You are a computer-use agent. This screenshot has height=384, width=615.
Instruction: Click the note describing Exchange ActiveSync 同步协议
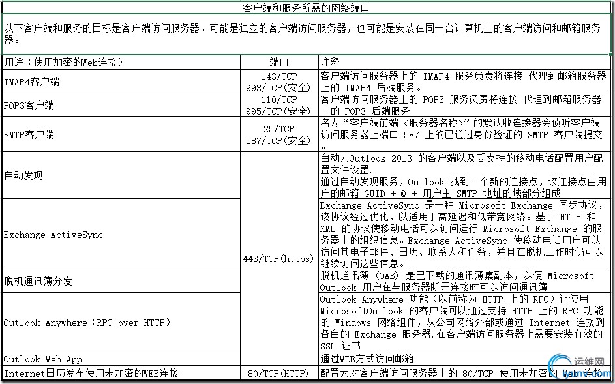point(465,234)
